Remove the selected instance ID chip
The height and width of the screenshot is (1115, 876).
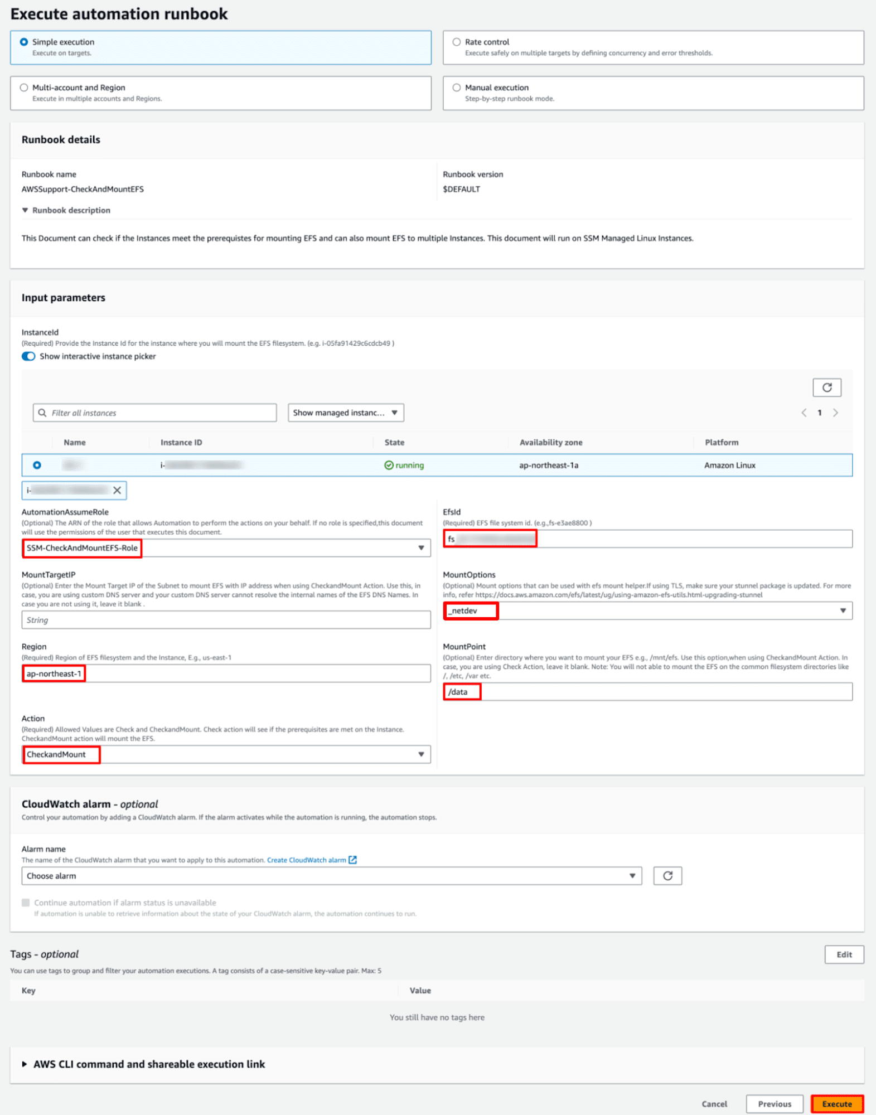click(117, 491)
